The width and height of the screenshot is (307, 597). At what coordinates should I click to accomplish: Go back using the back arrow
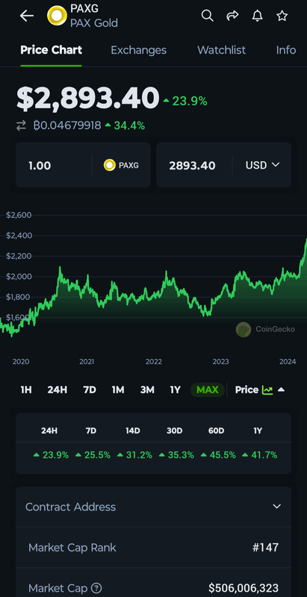pos(27,16)
